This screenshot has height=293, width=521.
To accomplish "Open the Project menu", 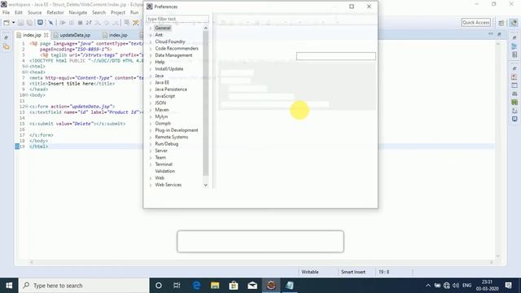I will point(118,12).
